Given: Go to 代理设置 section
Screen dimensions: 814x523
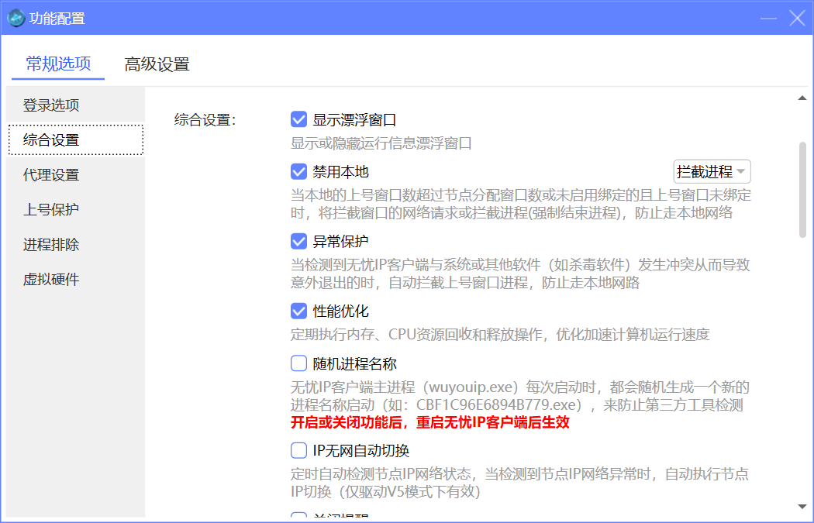Looking at the screenshot, I should [51, 175].
